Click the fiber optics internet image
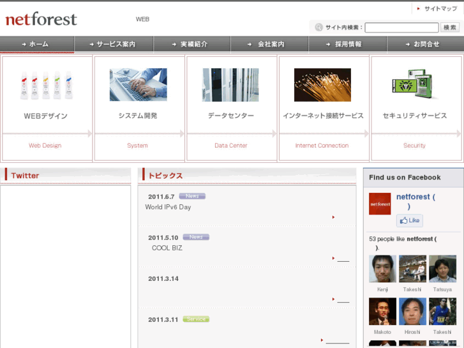The height and width of the screenshot is (348, 464). click(322, 85)
